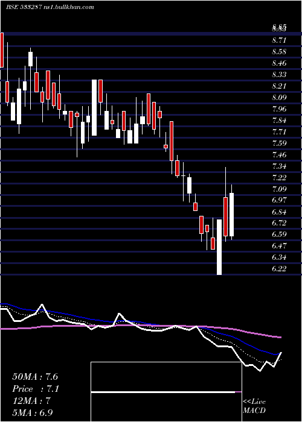Click the 8.33 price axis label
This screenshot has height=422, width=302.
click(279, 75)
